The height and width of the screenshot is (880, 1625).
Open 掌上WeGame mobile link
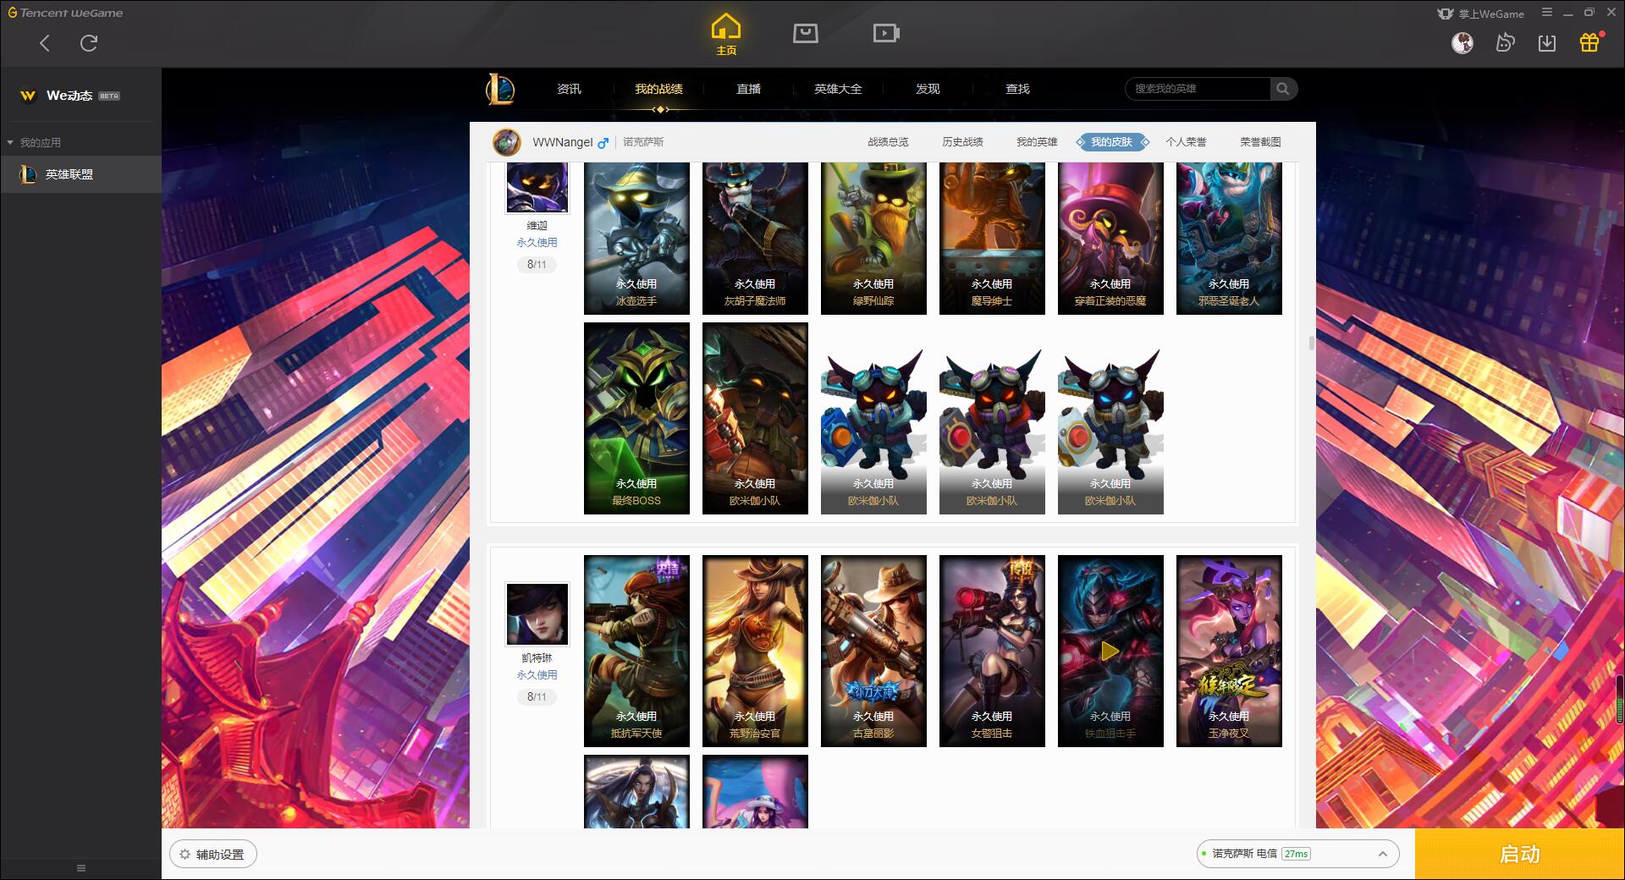coord(1480,14)
